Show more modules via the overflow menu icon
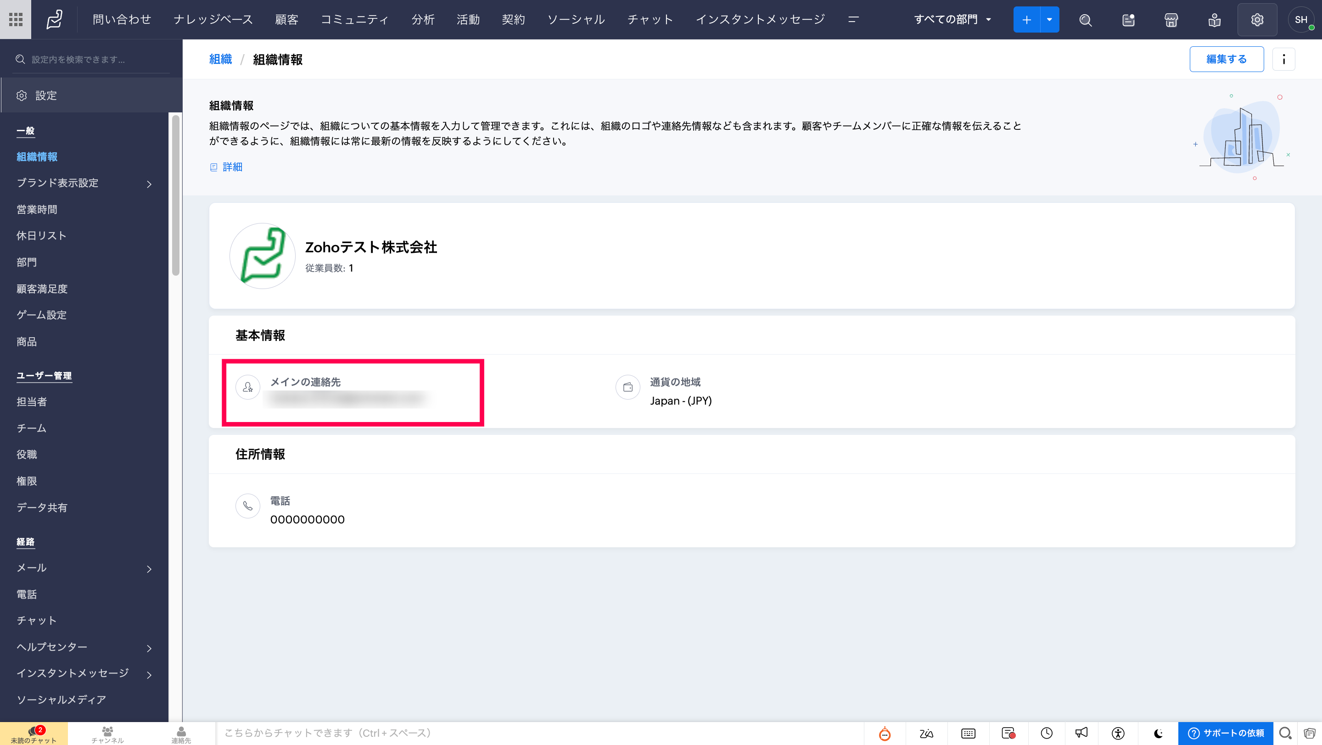This screenshot has height=745, width=1322. coord(853,19)
